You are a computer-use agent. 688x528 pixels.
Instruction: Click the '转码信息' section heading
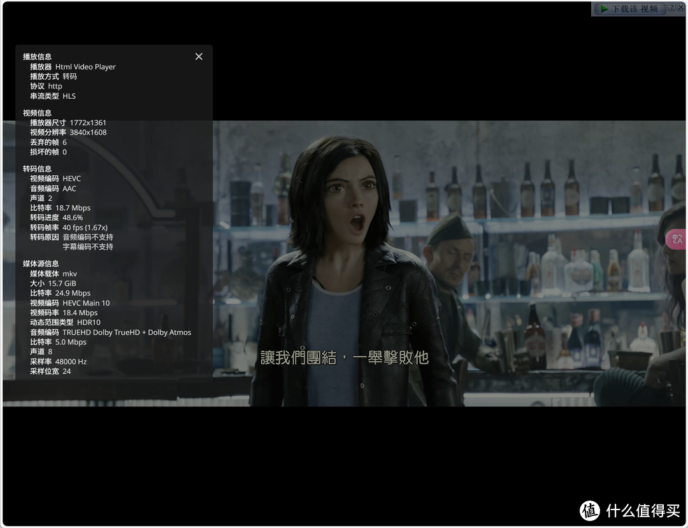coord(38,169)
